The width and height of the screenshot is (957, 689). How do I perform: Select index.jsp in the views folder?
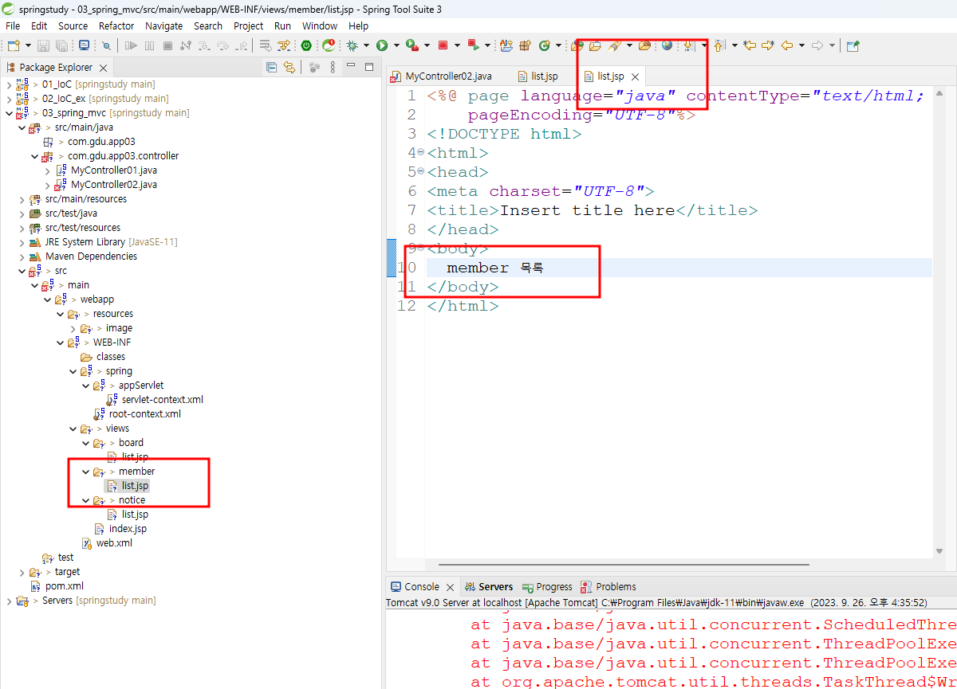pyautogui.click(x=128, y=529)
